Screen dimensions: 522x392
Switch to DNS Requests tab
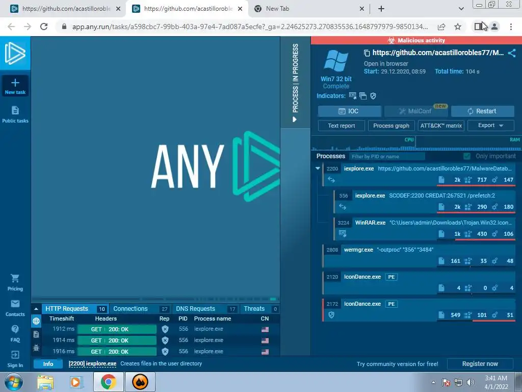(205, 309)
